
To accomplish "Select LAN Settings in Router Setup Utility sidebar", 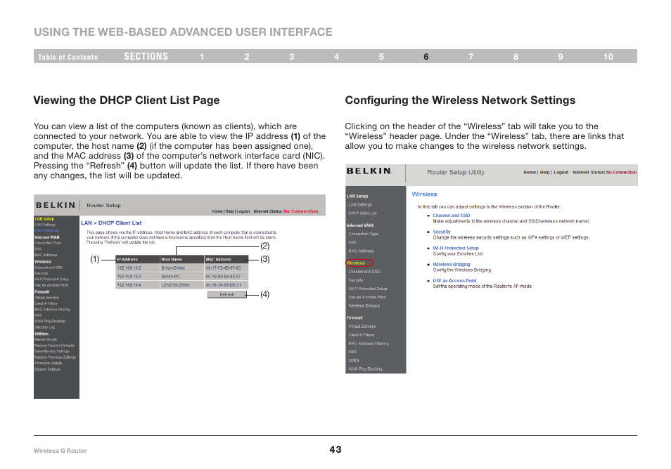I will pyautogui.click(x=360, y=204).
